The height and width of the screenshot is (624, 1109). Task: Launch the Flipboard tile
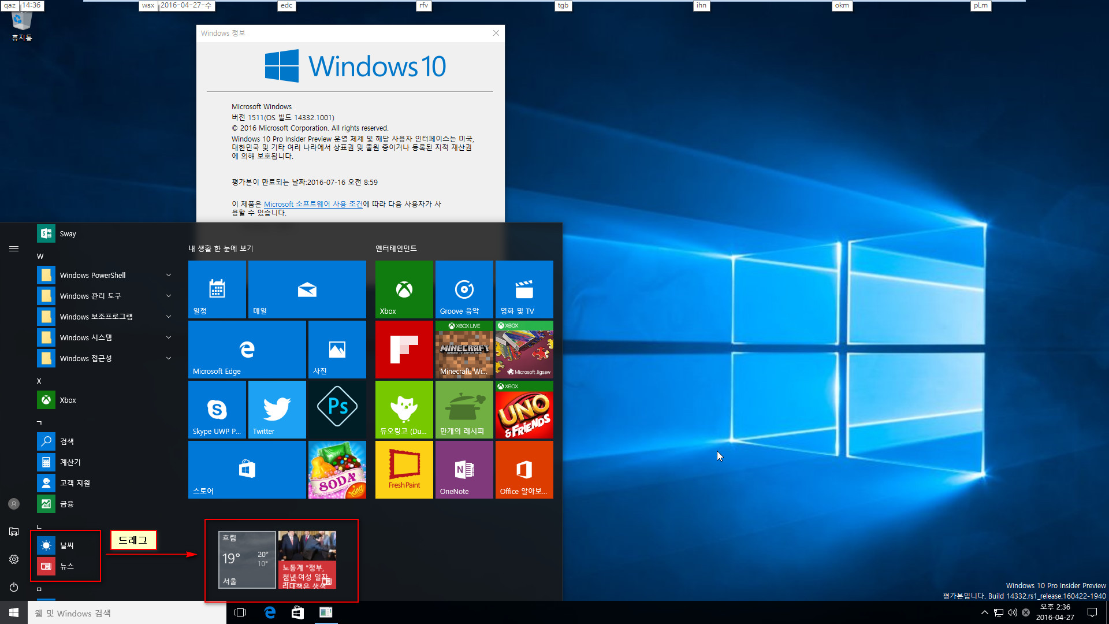coord(404,350)
